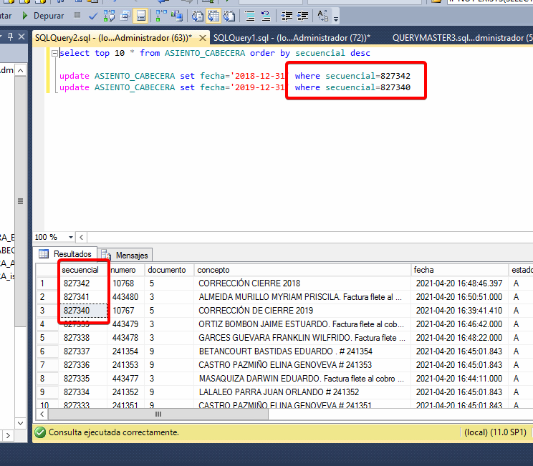Select cell with numero 443480
533x466 pixels.
point(127,297)
